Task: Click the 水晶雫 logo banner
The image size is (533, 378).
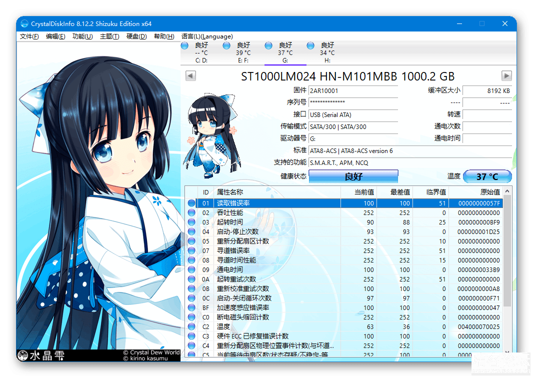Action: pyautogui.click(x=41, y=355)
